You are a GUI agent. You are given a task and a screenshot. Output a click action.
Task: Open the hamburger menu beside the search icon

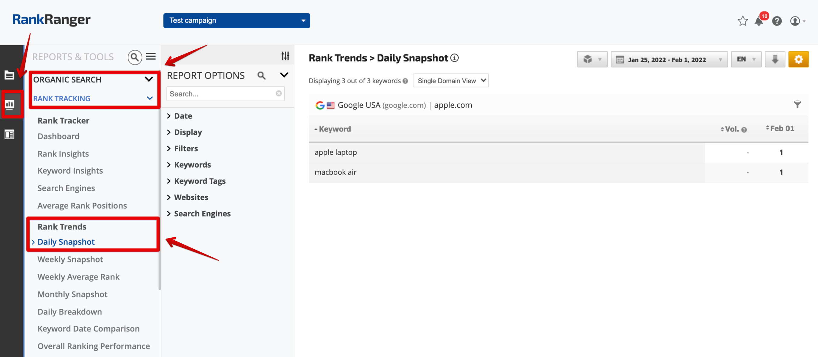[x=151, y=56]
